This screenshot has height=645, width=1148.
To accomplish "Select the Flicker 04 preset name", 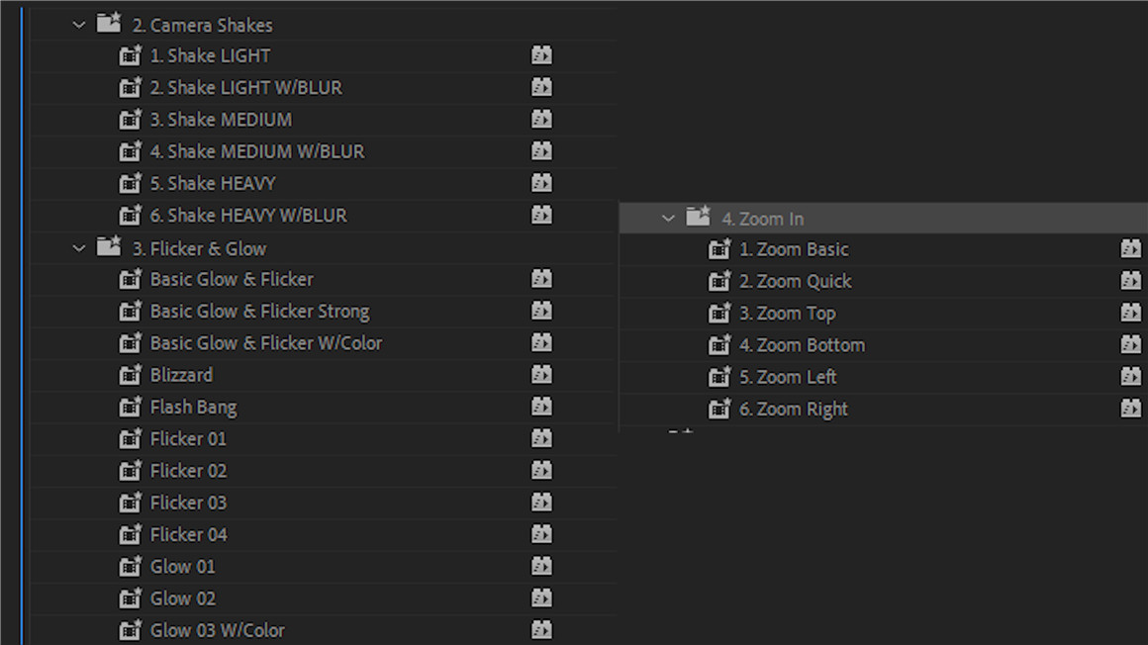I will click(188, 534).
